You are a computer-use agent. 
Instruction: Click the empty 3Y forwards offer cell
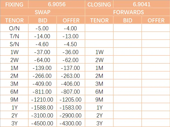coord(156,123)
